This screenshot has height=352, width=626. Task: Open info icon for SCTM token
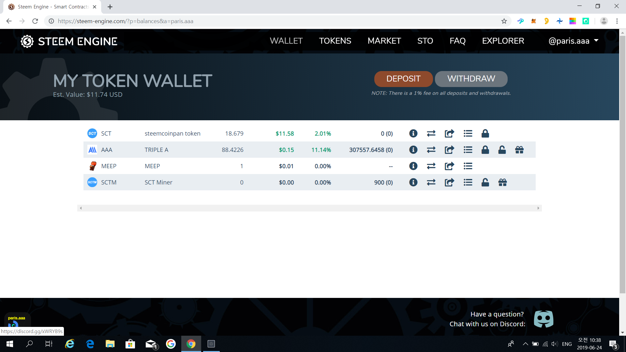[413, 182]
